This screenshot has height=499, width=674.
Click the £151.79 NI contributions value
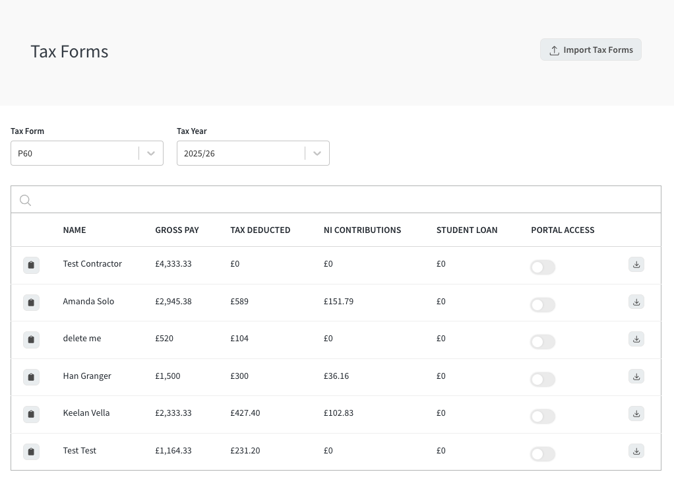pos(338,301)
